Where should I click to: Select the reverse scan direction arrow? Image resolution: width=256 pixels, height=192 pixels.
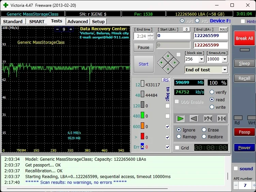tap(194, 119)
